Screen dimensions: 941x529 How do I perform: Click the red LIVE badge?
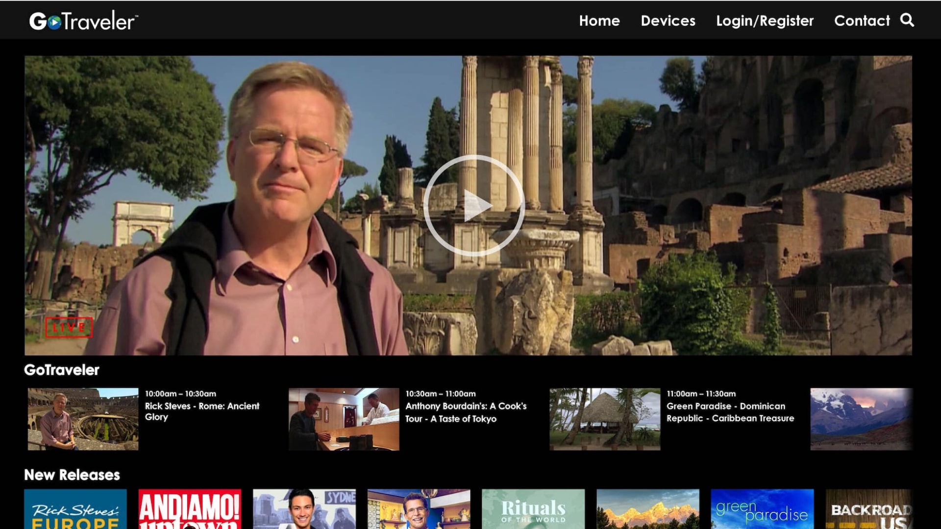69,327
